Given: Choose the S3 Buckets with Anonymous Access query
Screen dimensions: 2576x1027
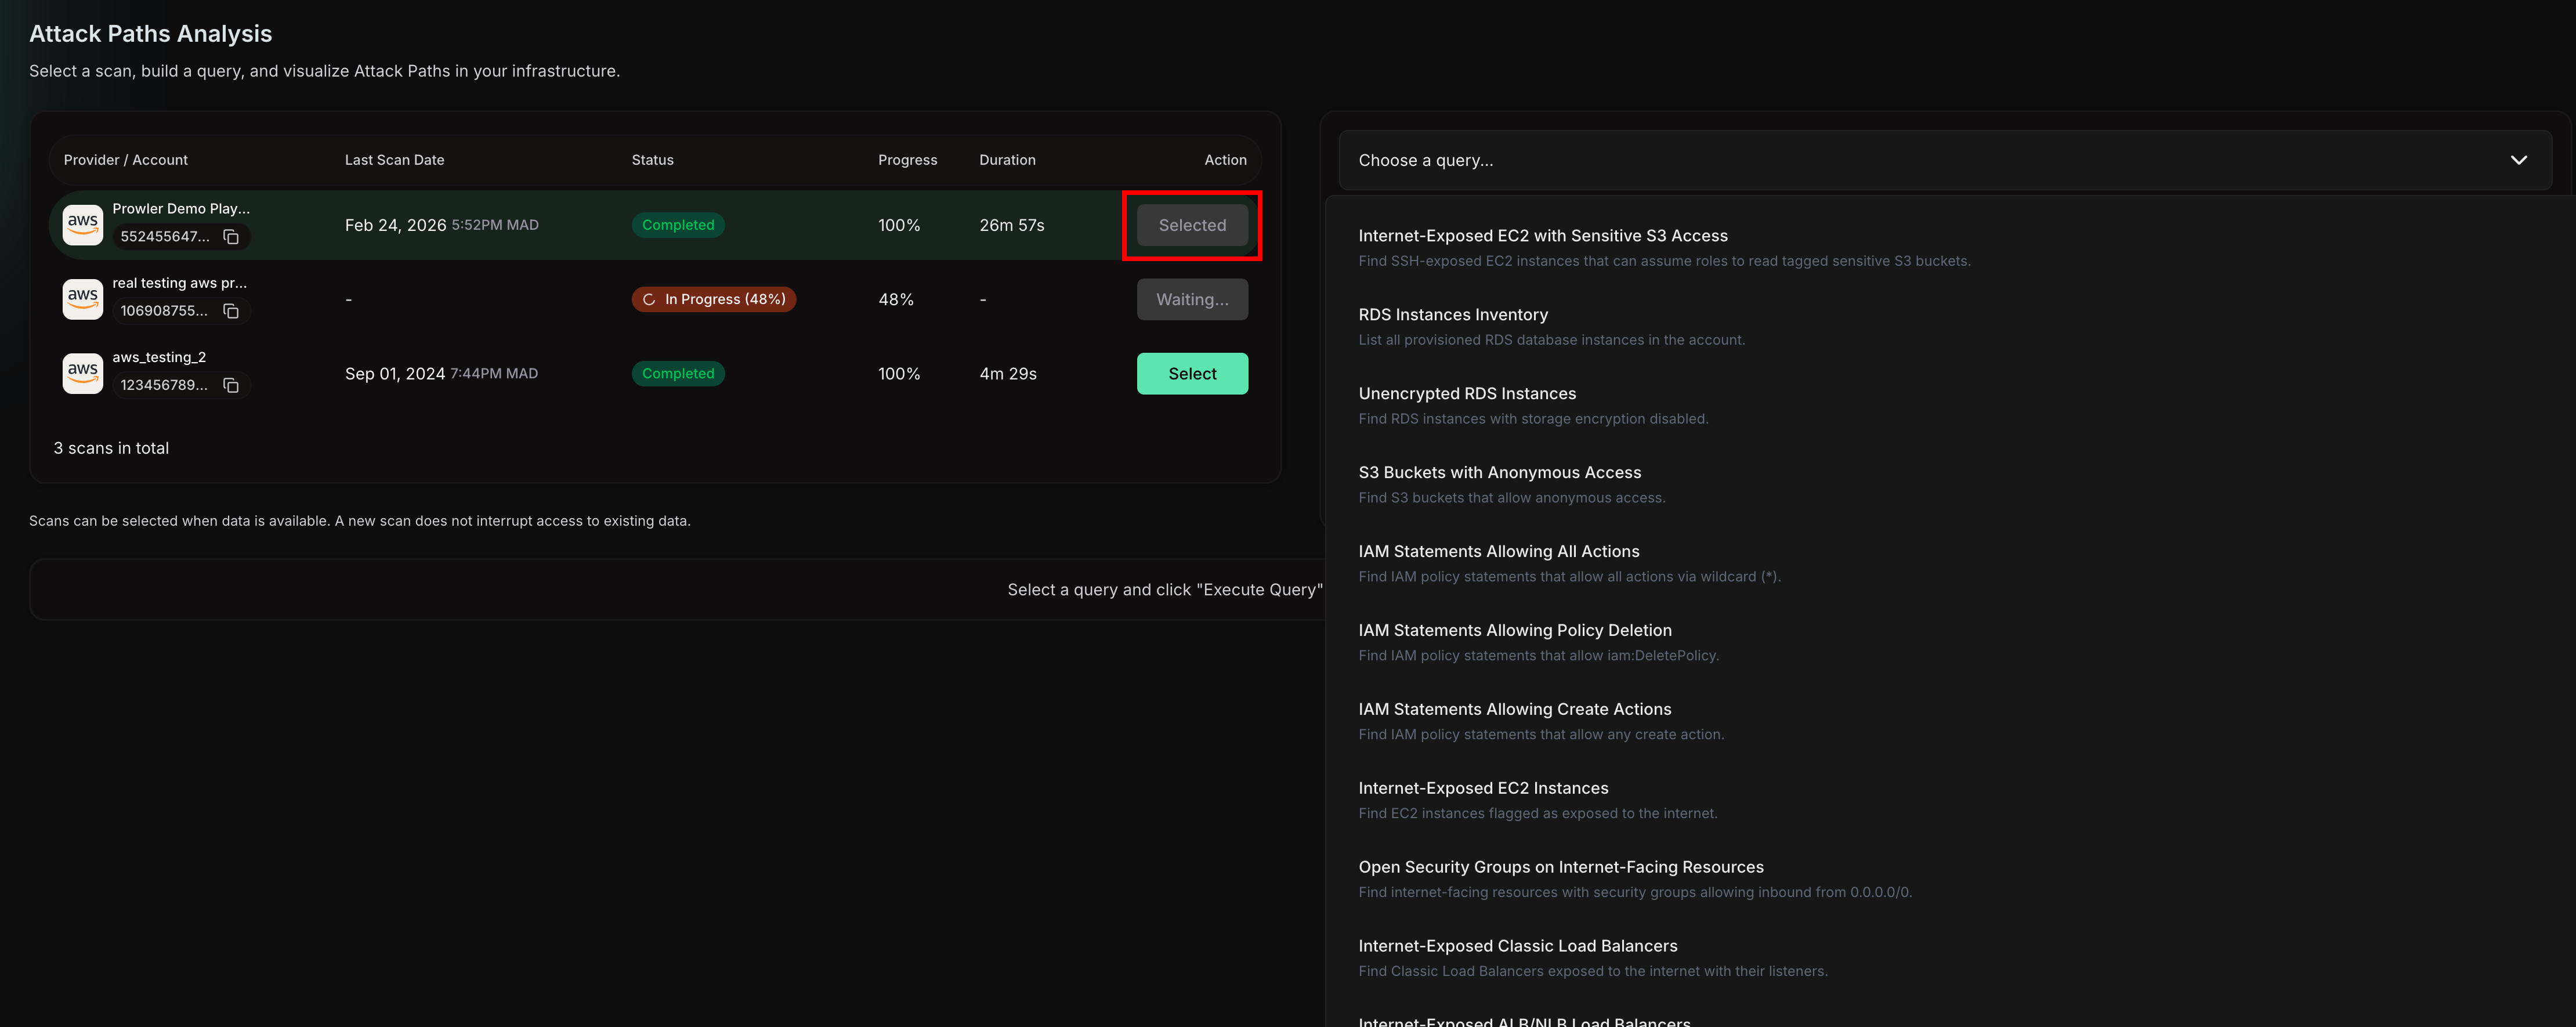Looking at the screenshot, I should click(x=1499, y=472).
